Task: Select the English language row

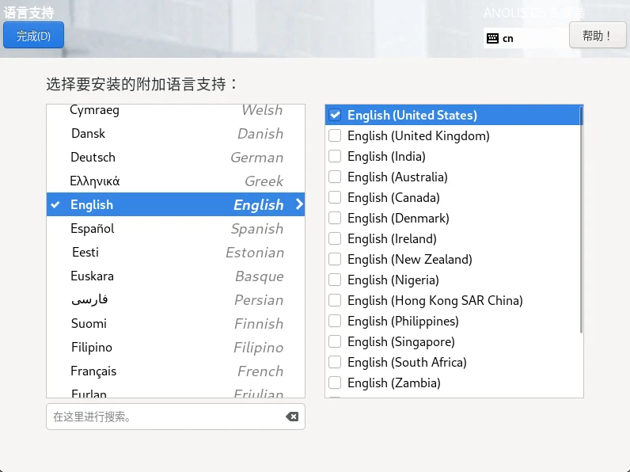Action: [176, 204]
